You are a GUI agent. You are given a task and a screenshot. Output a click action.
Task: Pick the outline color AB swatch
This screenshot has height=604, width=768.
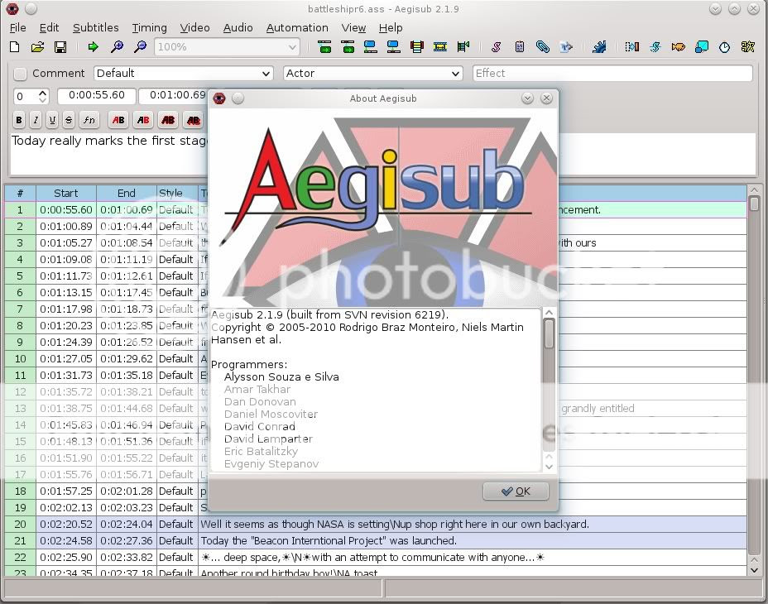[168, 120]
